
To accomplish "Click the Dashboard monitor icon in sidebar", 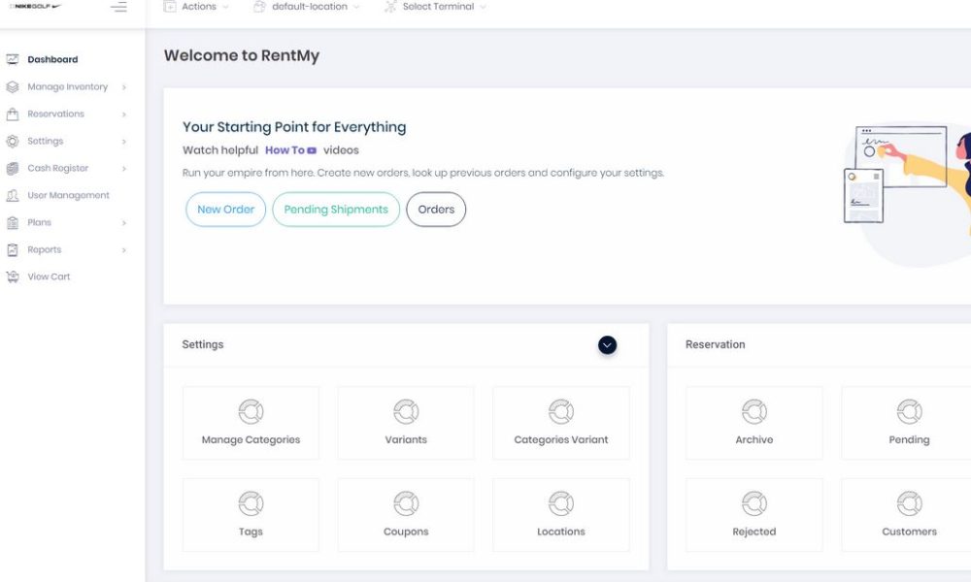I will 13,59.
